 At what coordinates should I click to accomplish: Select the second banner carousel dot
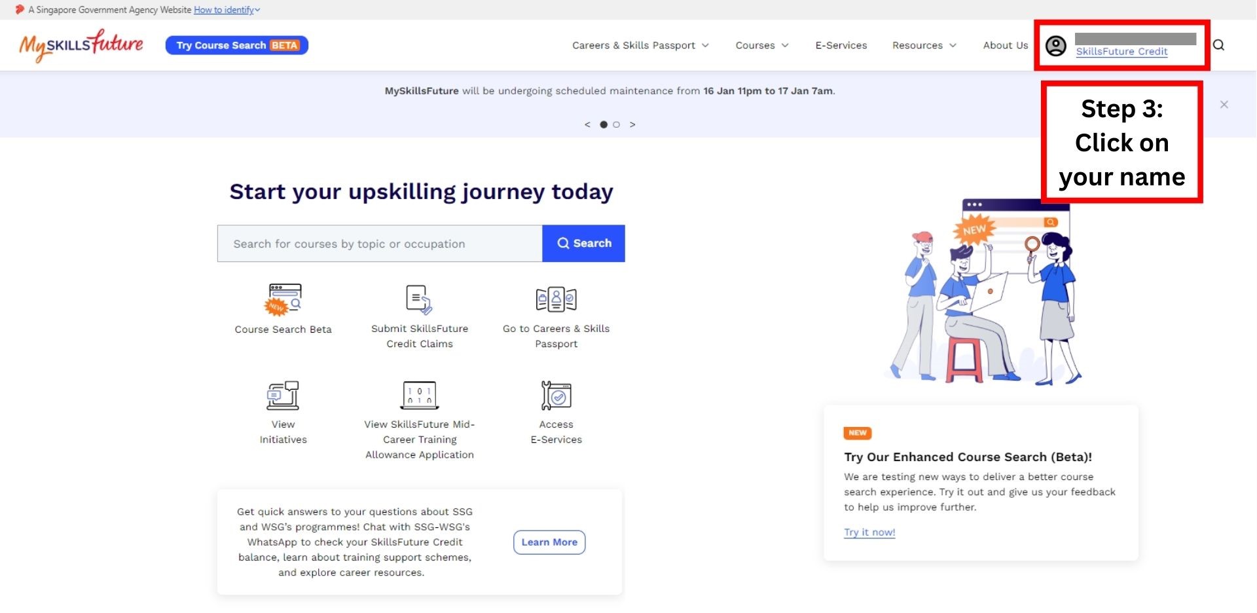616,124
